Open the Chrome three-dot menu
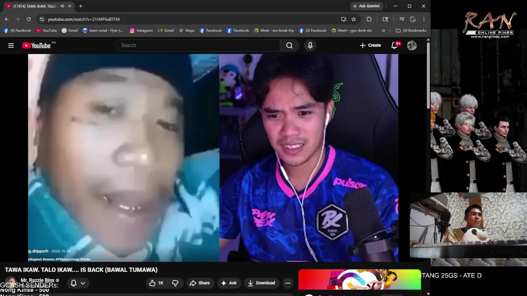This screenshot has height=296, width=527. 424,19
